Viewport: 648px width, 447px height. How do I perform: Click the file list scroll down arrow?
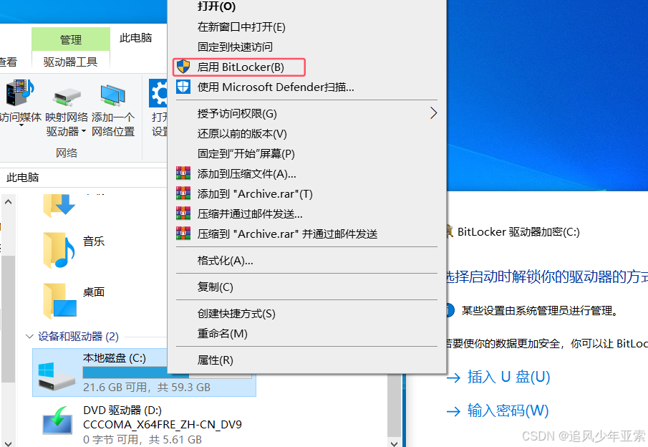395,443
